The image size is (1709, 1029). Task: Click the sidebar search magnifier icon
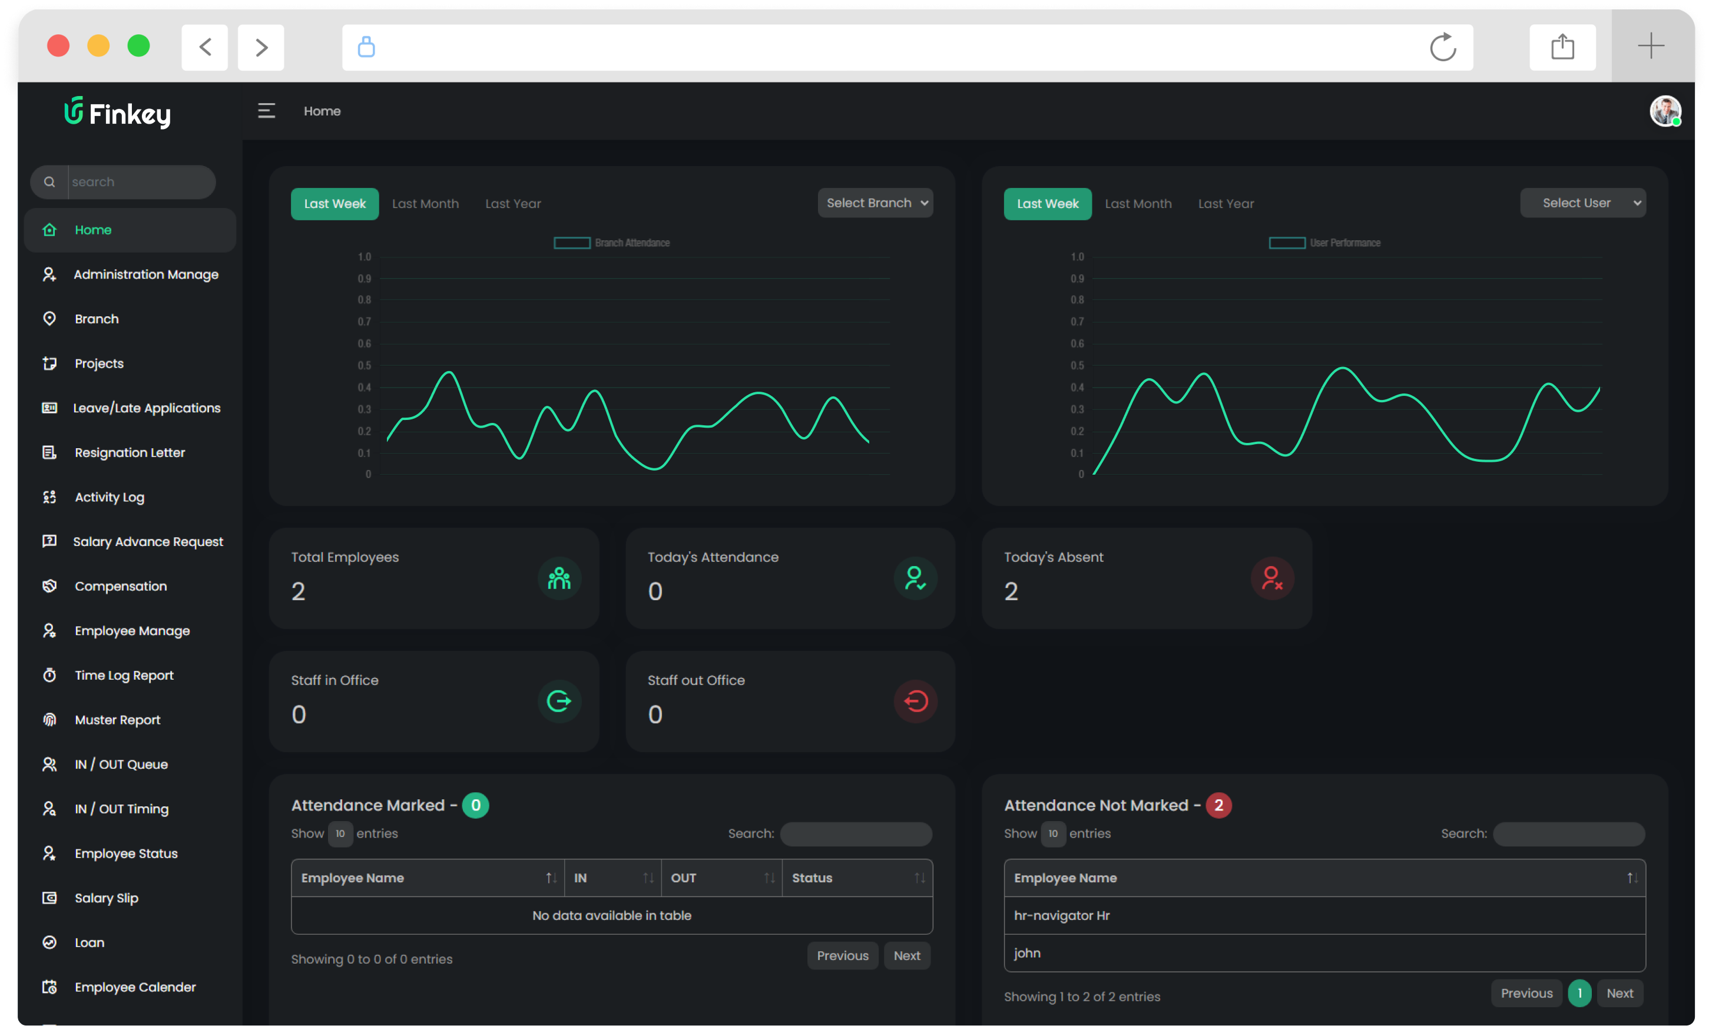pyautogui.click(x=49, y=181)
